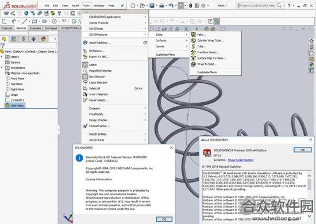
Task: Click the New document icon
Action: point(133,6)
